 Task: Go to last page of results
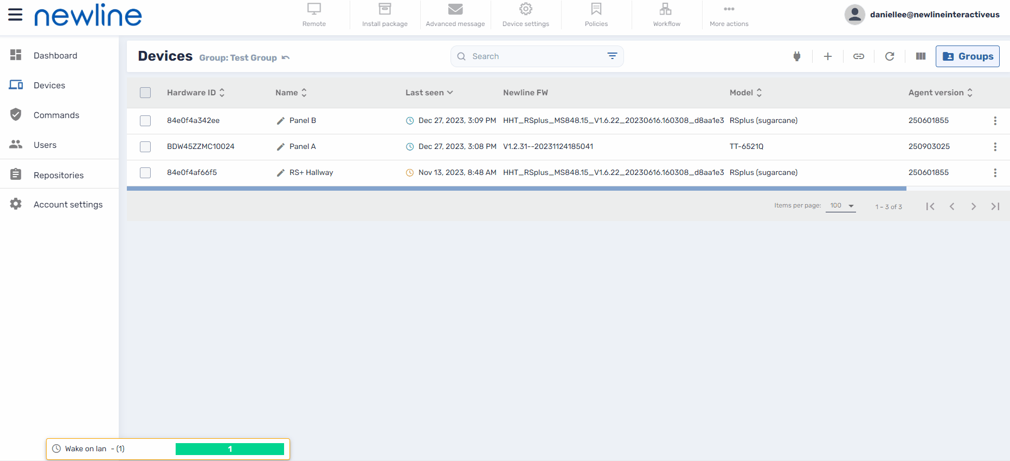995,206
